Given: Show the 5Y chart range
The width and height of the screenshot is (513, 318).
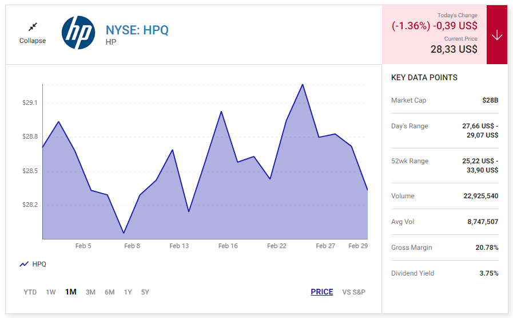Looking at the screenshot, I should click(x=145, y=292).
